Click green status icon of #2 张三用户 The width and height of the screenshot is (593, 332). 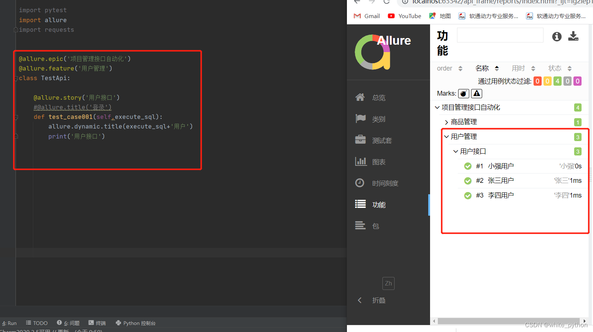click(x=468, y=181)
